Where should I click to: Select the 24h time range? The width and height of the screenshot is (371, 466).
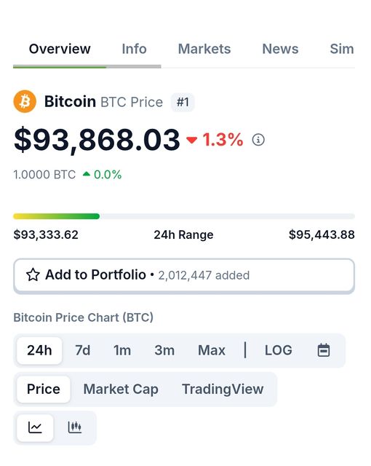pos(39,350)
